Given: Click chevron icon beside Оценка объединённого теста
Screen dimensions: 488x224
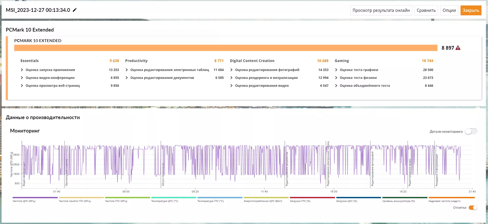Looking at the screenshot, I should coord(336,86).
